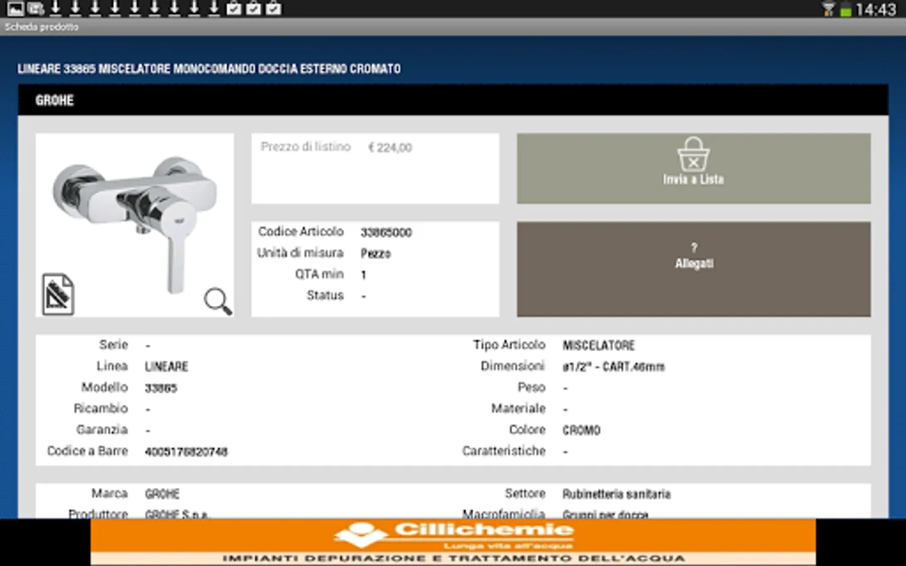The image size is (906, 566).
Task: Check the battery indicator in status bar
Action: (846, 9)
